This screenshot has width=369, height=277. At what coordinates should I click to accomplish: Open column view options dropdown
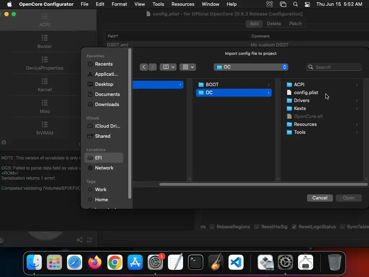pyautogui.click(x=168, y=67)
